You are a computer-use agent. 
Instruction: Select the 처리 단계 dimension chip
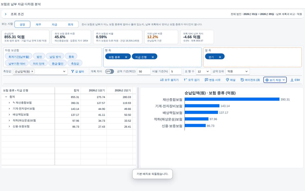click(x=38, y=63)
